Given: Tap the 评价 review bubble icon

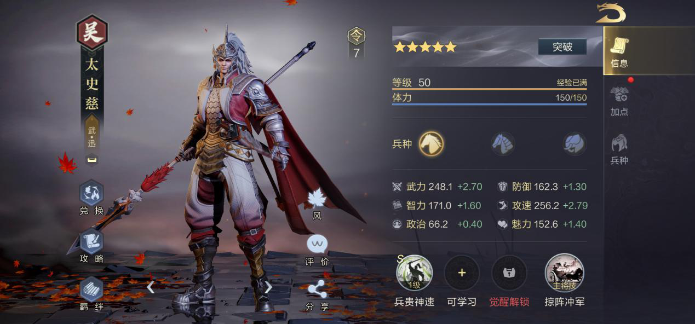Looking at the screenshot, I should coord(317,245).
